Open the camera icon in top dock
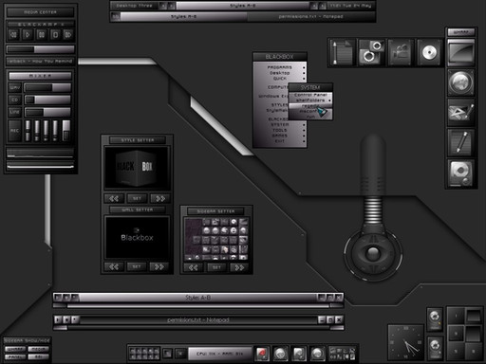 pyautogui.click(x=371, y=52)
